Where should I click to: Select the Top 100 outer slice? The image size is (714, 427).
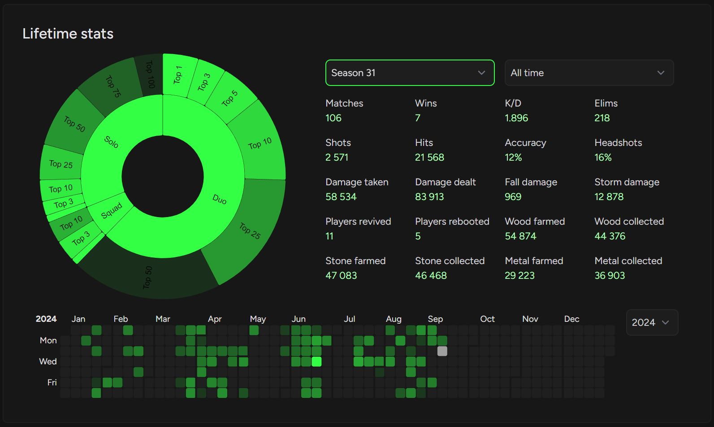coord(150,74)
